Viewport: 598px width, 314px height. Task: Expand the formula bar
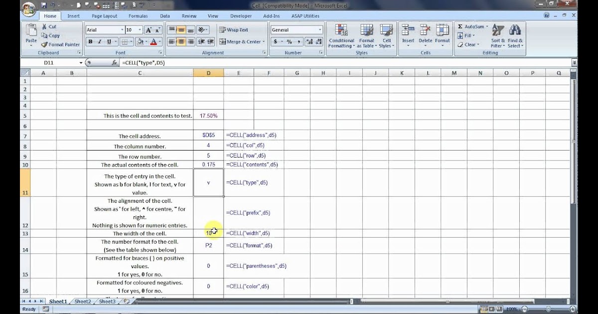(574, 63)
